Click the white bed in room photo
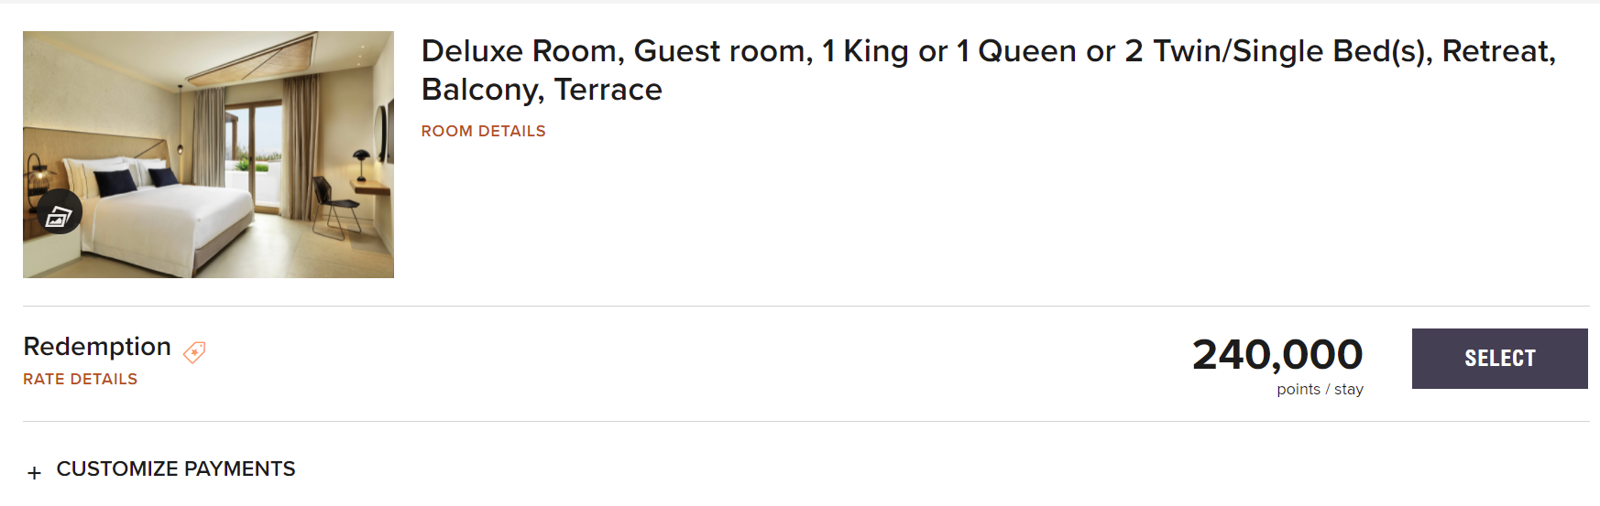The height and width of the screenshot is (506, 1600). pos(183,220)
